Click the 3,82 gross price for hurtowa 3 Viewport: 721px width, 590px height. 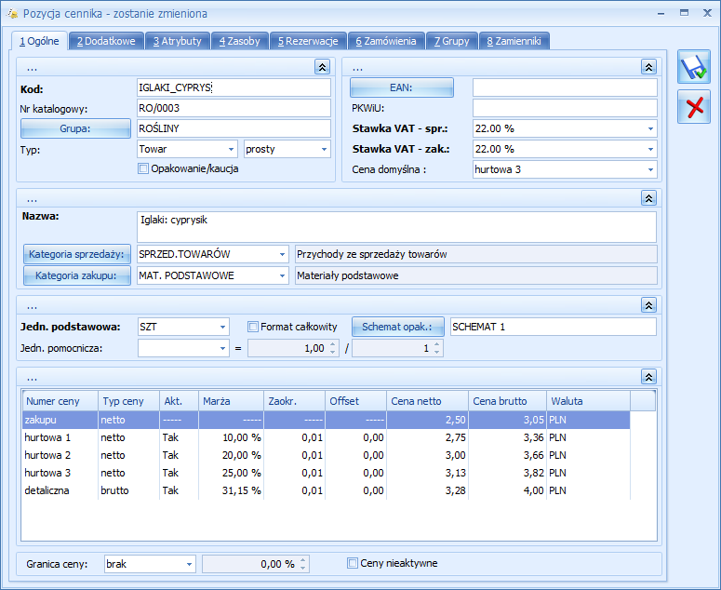coord(508,473)
